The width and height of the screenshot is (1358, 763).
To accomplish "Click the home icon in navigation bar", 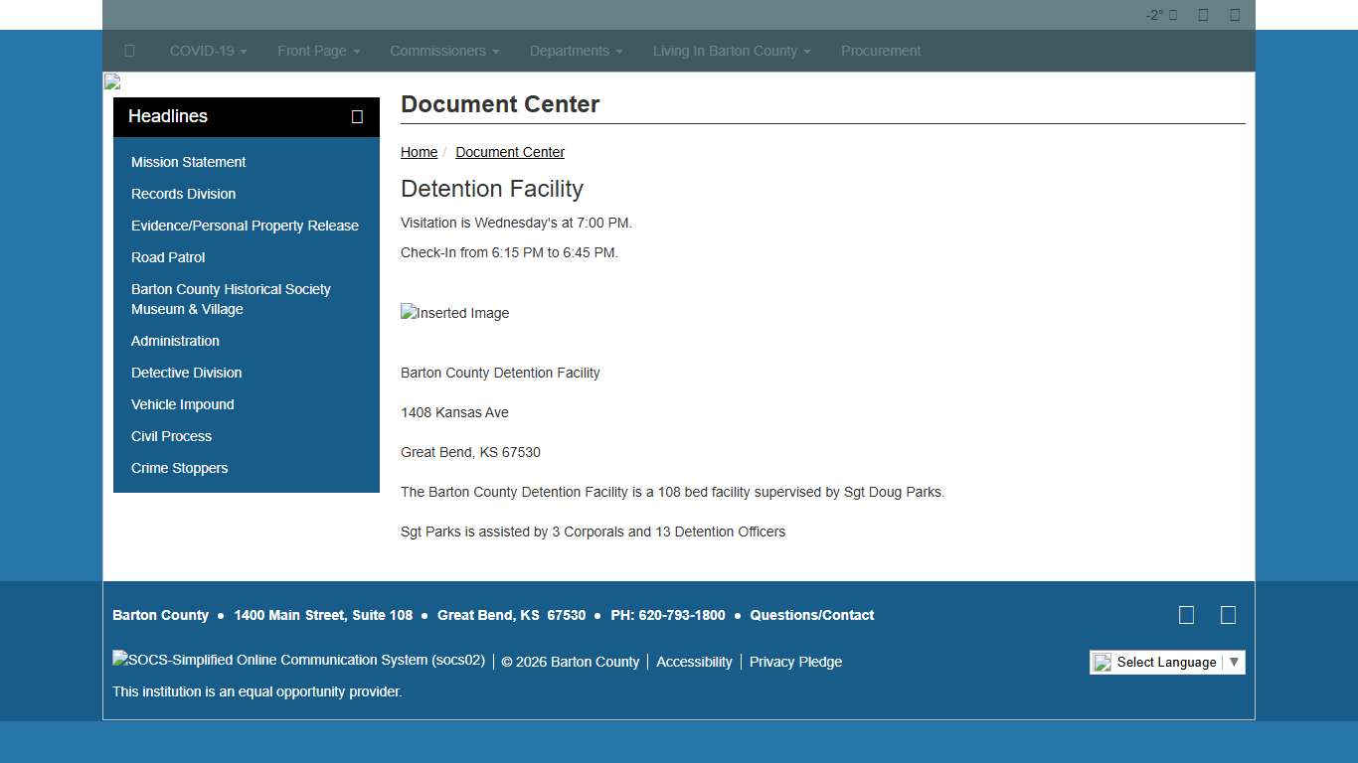I will tap(129, 51).
